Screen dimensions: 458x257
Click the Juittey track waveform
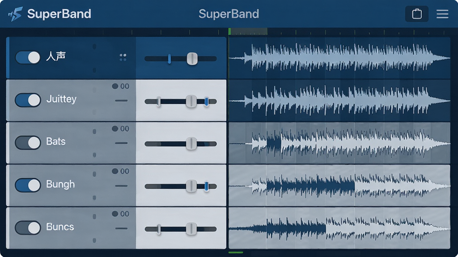[339, 100]
